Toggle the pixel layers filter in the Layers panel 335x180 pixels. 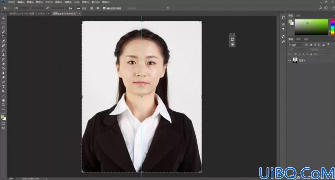pos(306,45)
